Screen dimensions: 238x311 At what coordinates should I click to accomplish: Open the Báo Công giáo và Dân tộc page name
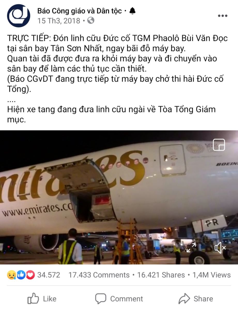pyautogui.click(x=80, y=11)
